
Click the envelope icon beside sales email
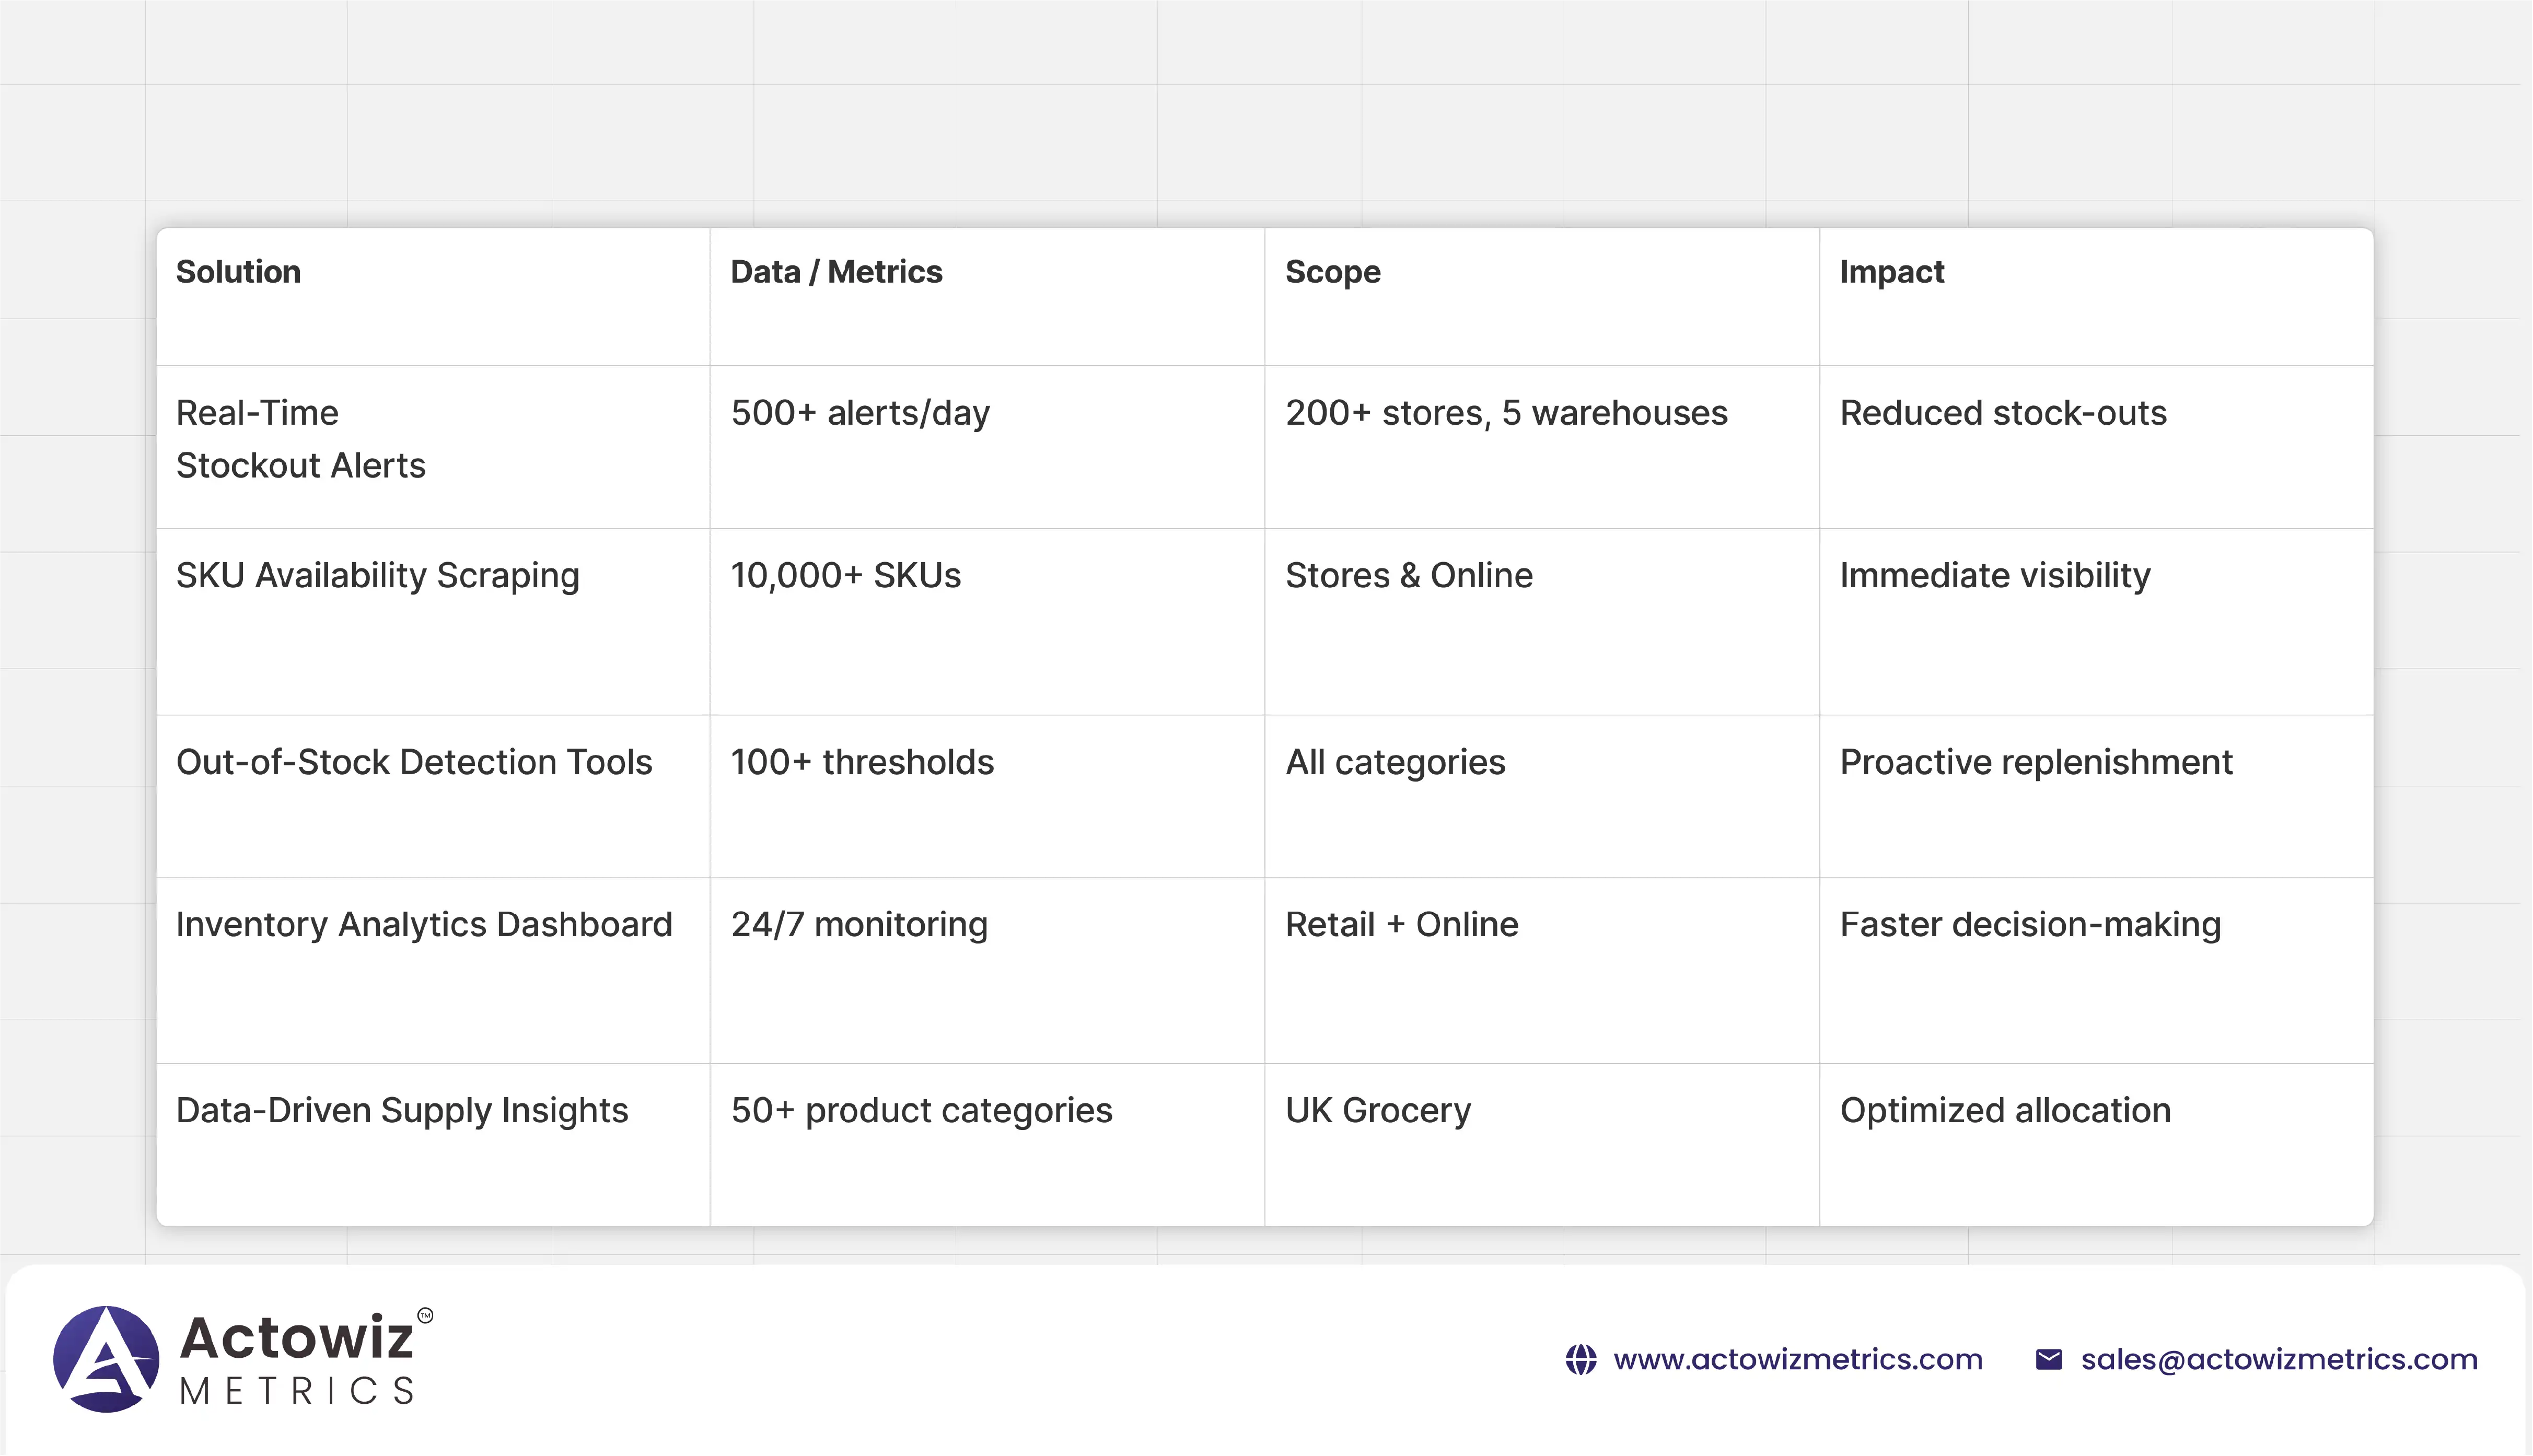click(x=2048, y=1359)
